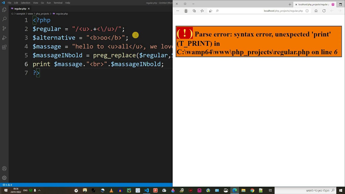The image size is (345, 194).
Task: Open the Explorer view in VS Code
Action: (4, 10)
